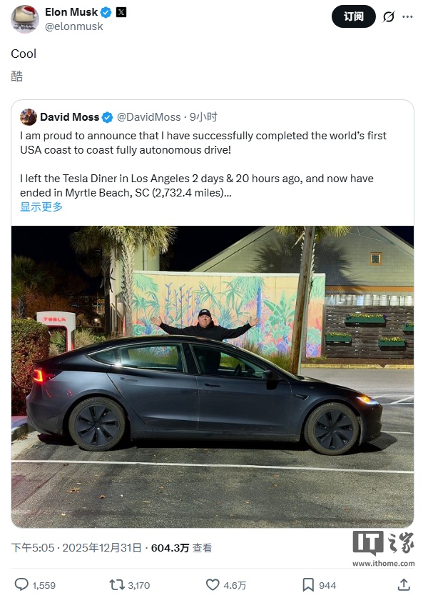Open the Tesla car photo
The width and height of the screenshot is (423, 598).
point(213,377)
